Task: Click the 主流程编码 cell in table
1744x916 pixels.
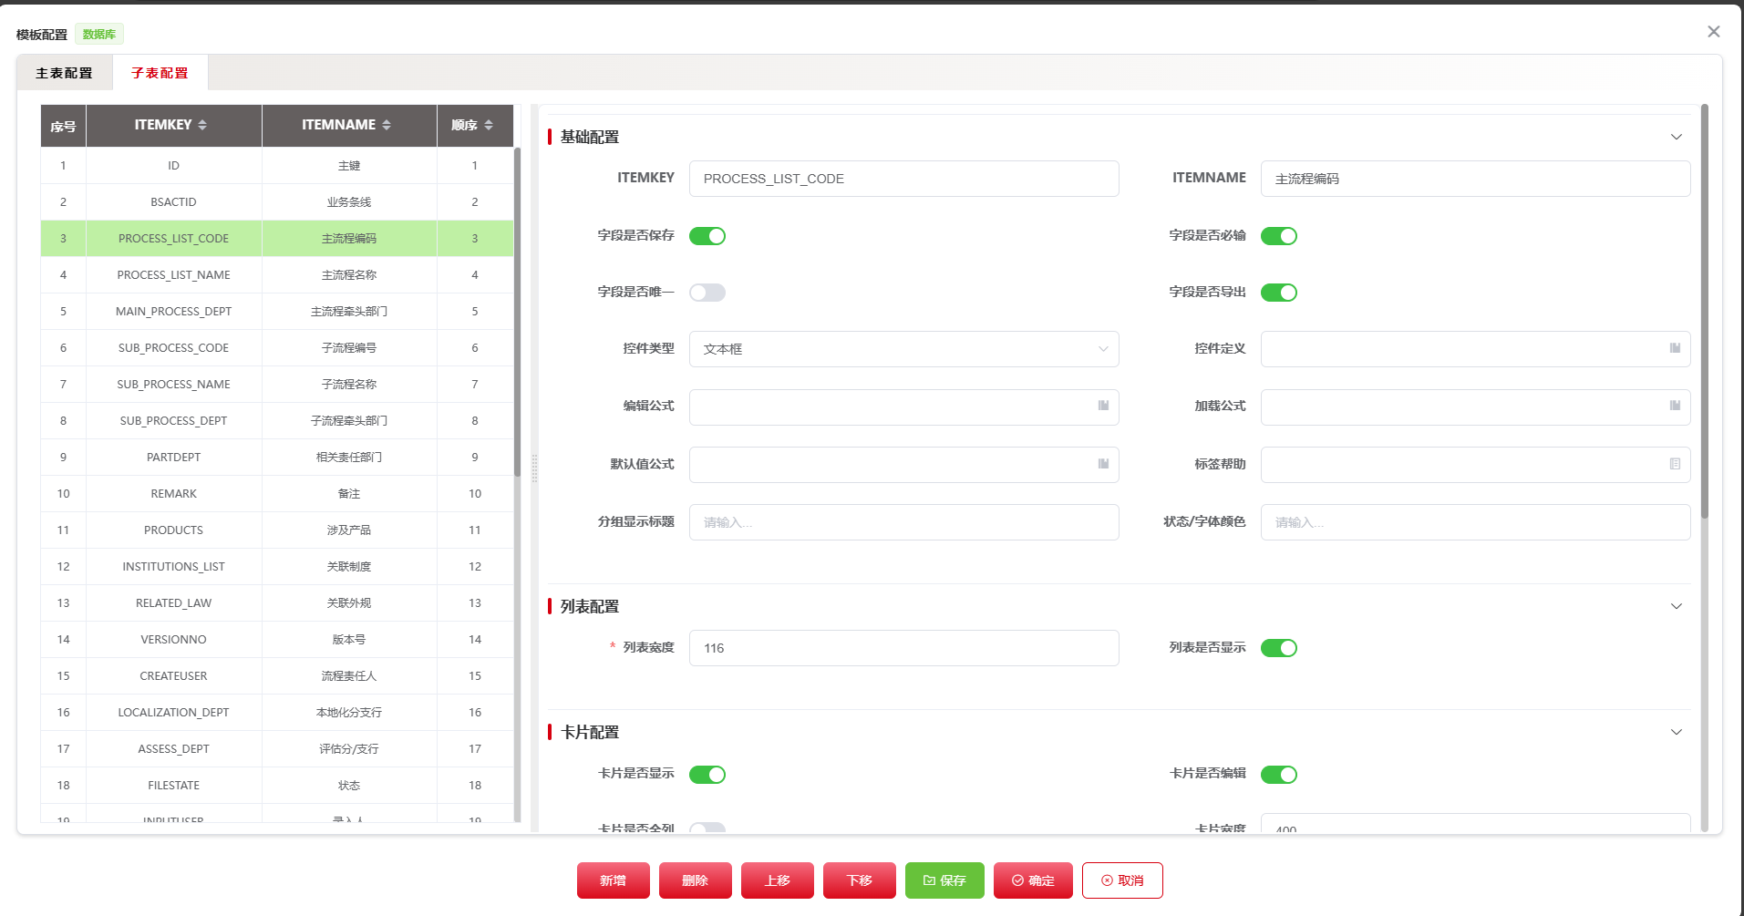Action: click(349, 239)
